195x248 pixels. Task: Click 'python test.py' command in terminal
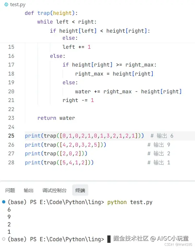(x=130, y=202)
